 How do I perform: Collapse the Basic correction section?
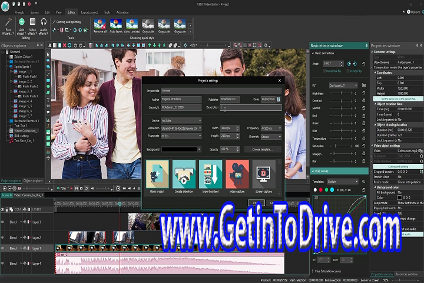(313, 53)
